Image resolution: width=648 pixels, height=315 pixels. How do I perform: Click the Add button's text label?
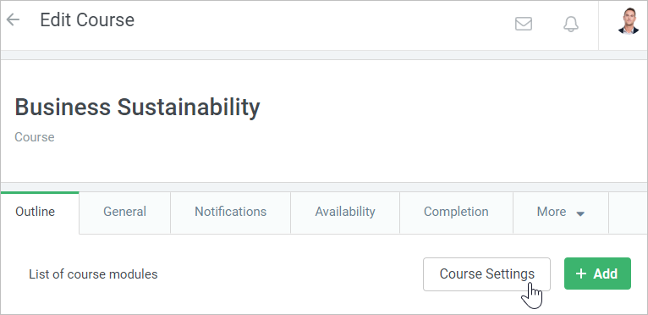coord(606,274)
